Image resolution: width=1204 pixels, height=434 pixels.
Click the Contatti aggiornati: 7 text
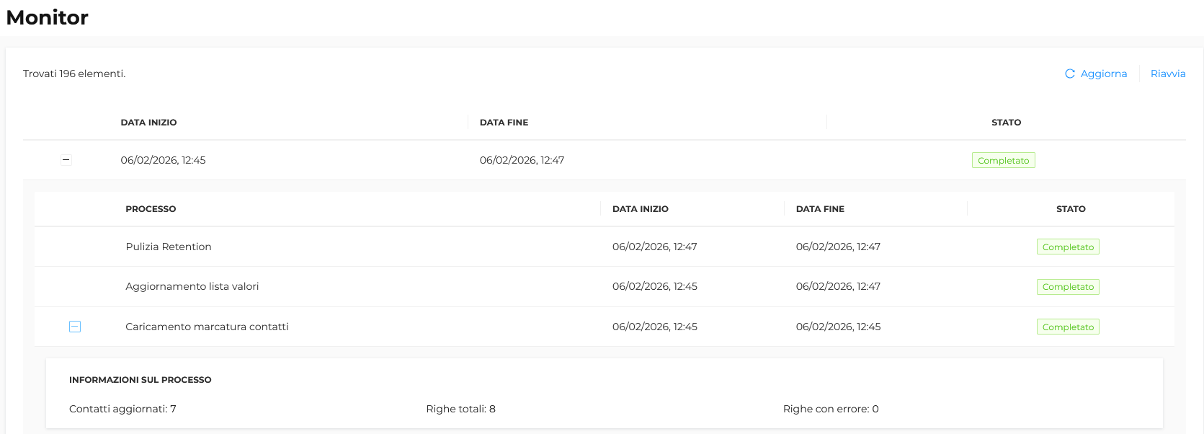122,409
